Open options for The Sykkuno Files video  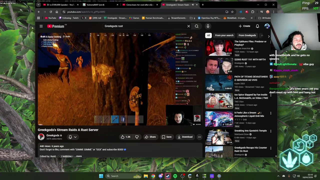270,42
